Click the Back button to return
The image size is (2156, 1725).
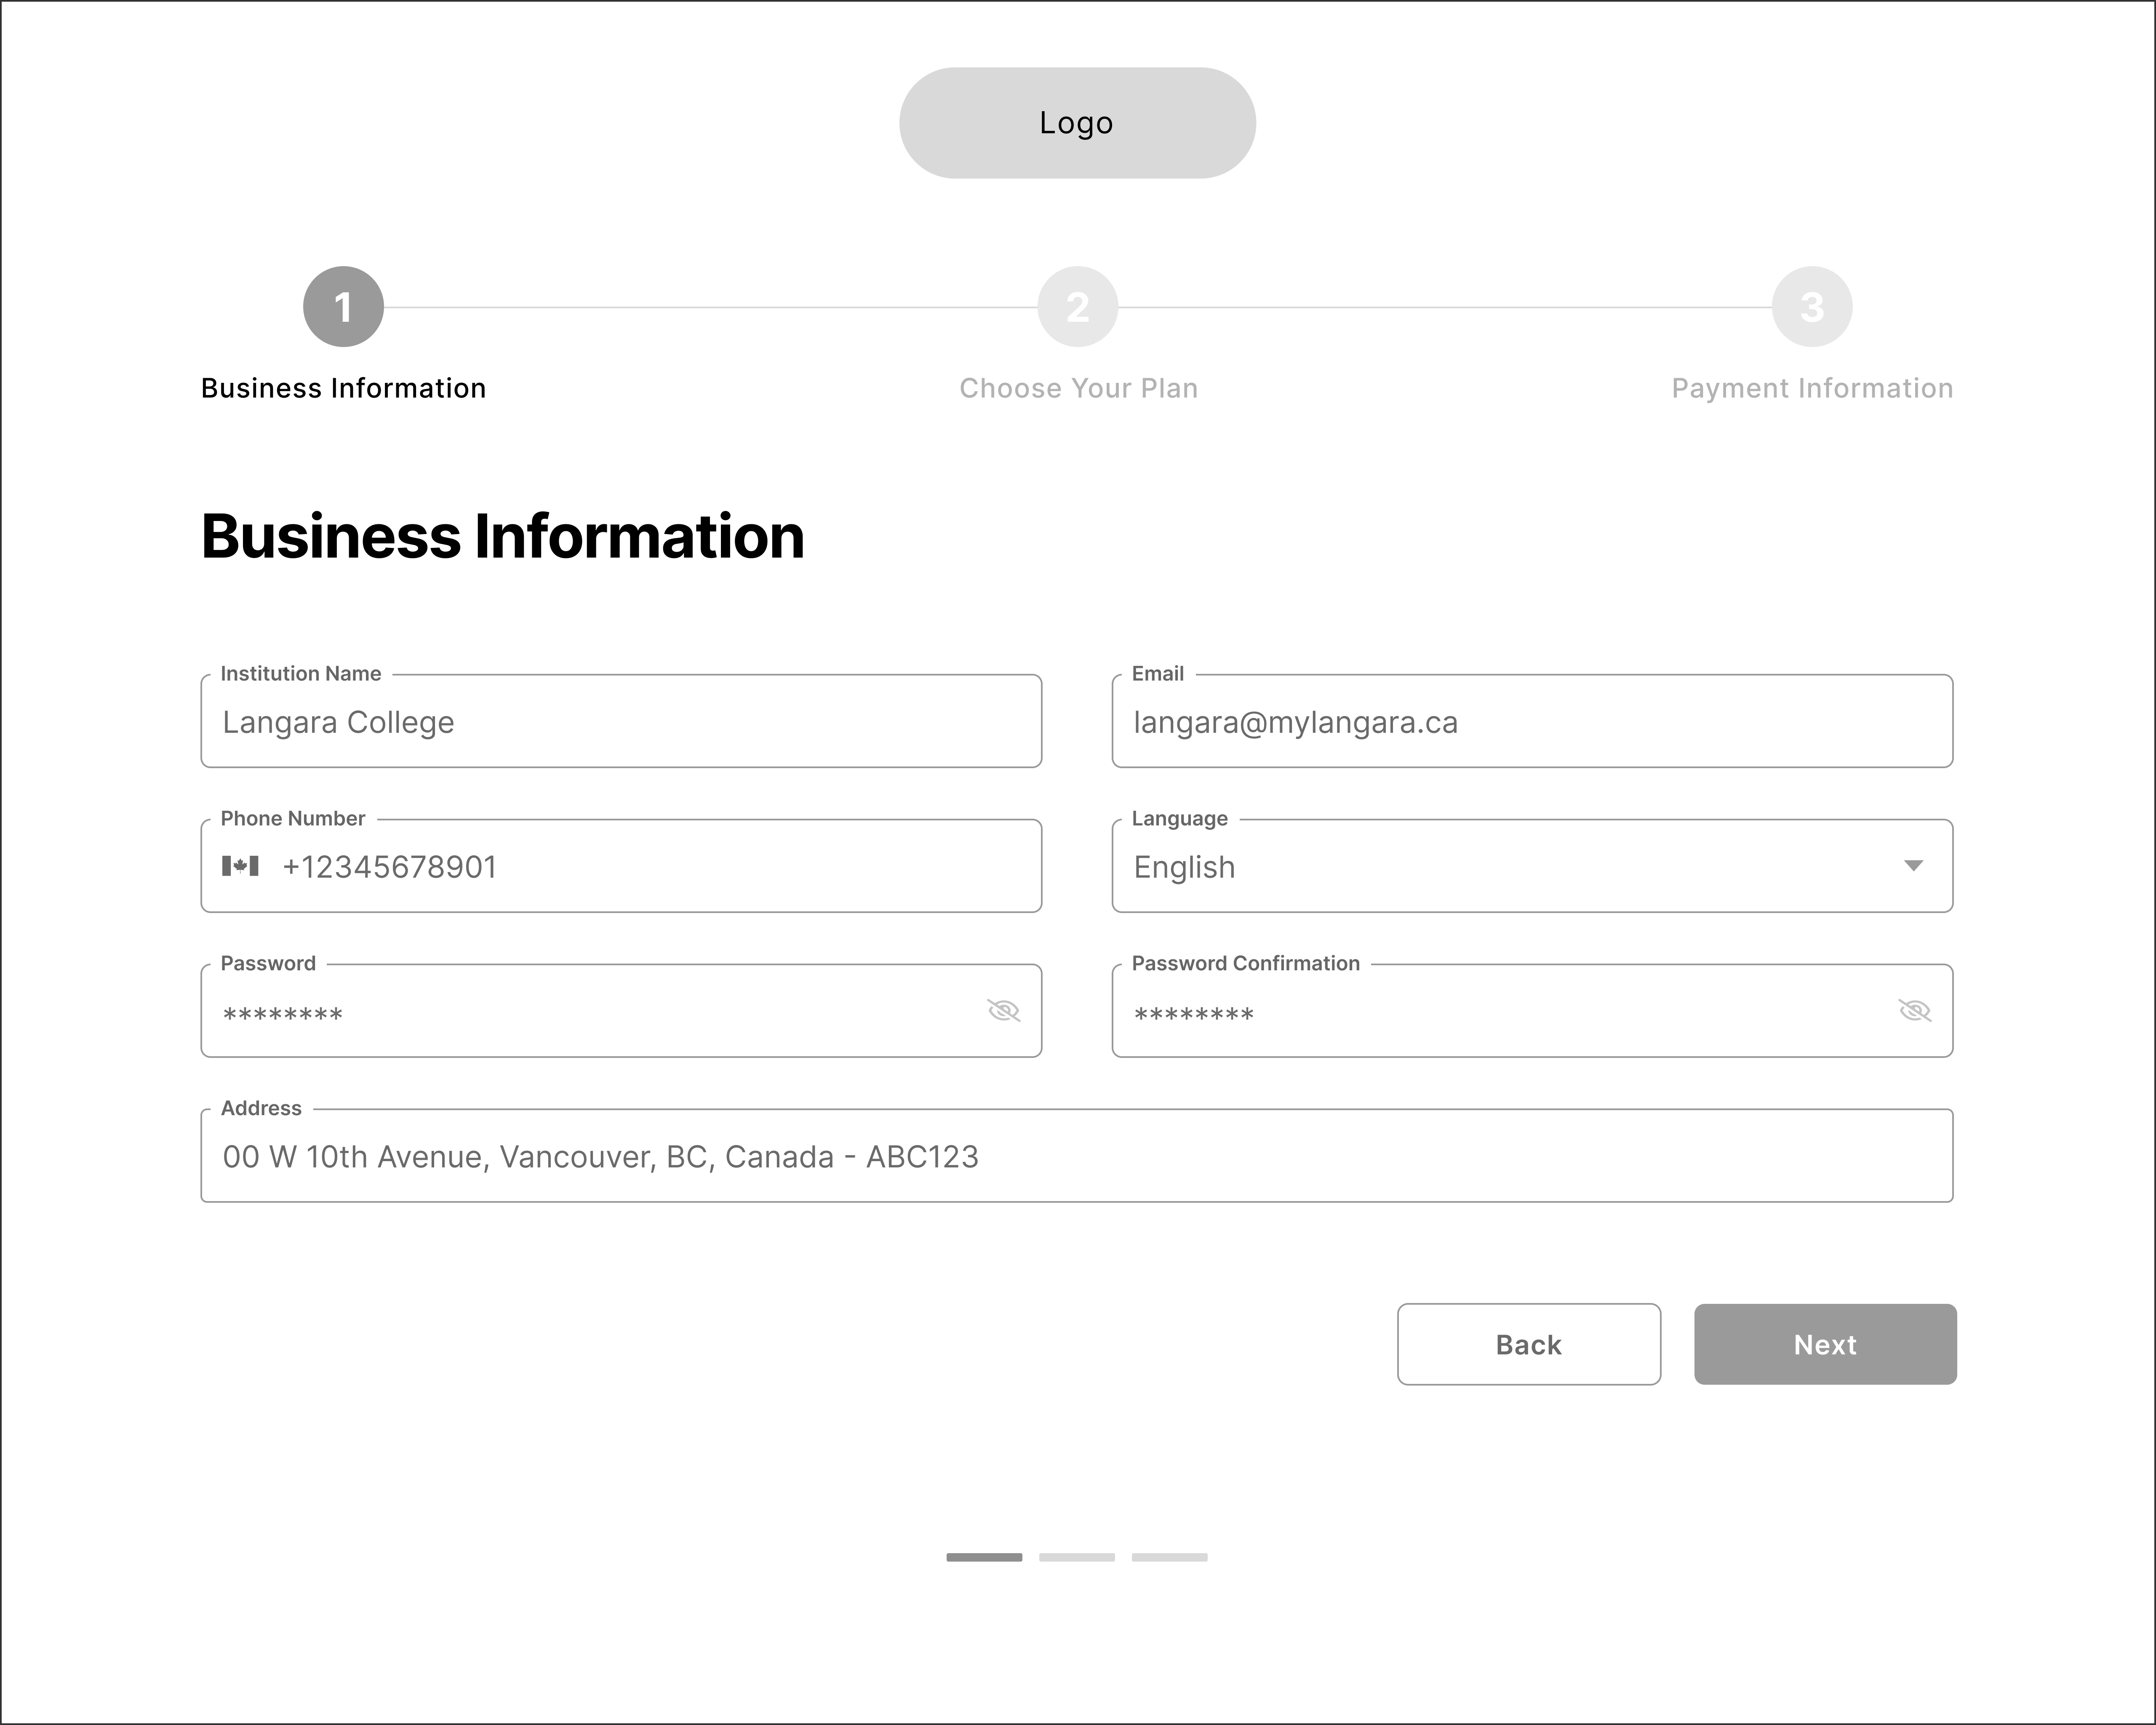click(x=1528, y=1343)
